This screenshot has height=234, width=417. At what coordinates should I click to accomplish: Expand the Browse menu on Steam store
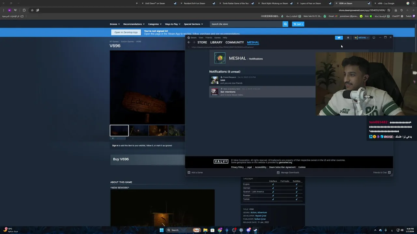pyautogui.click(x=115, y=24)
